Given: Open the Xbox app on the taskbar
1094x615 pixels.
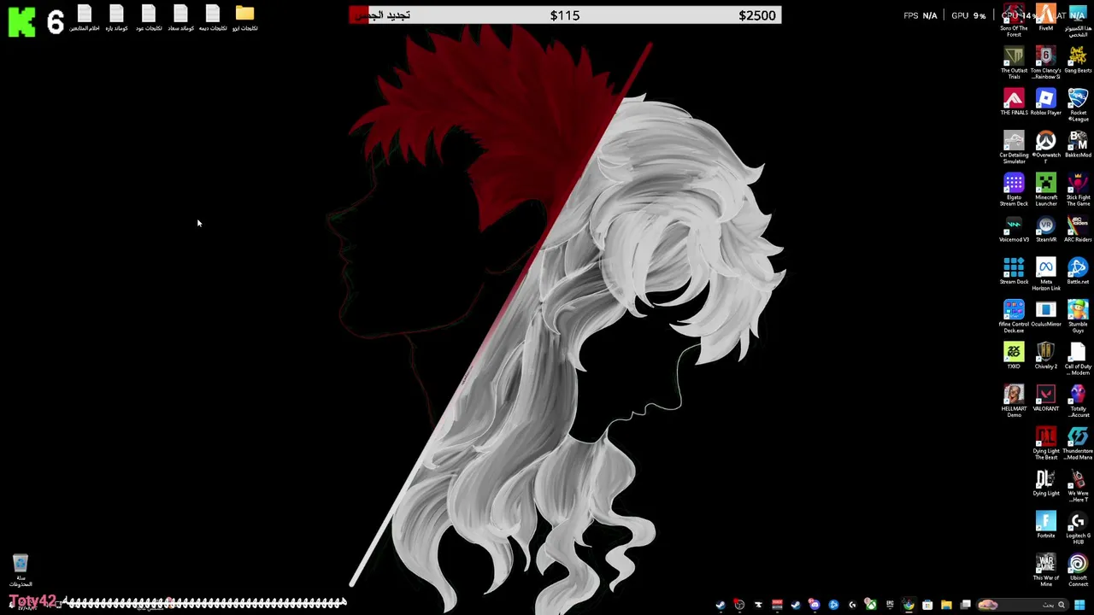Looking at the screenshot, I should (871, 605).
